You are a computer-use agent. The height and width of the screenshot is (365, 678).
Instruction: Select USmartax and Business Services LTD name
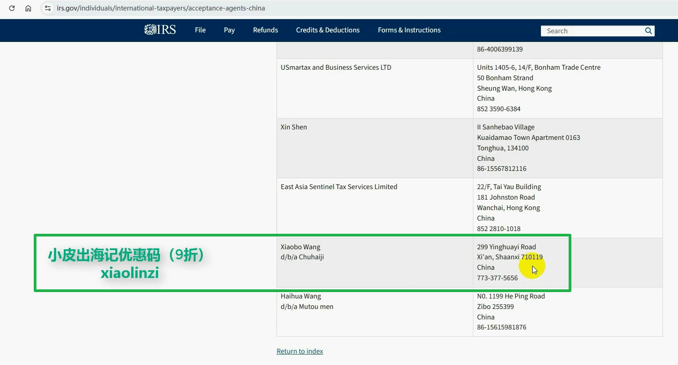click(336, 67)
